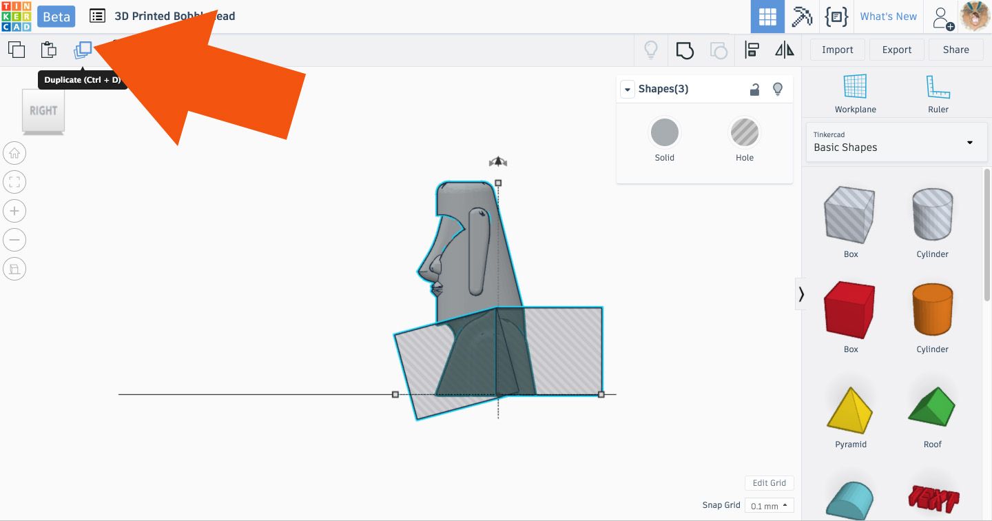Click the RIGHT face of the view cube
The image size is (992, 521).
[43, 110]
